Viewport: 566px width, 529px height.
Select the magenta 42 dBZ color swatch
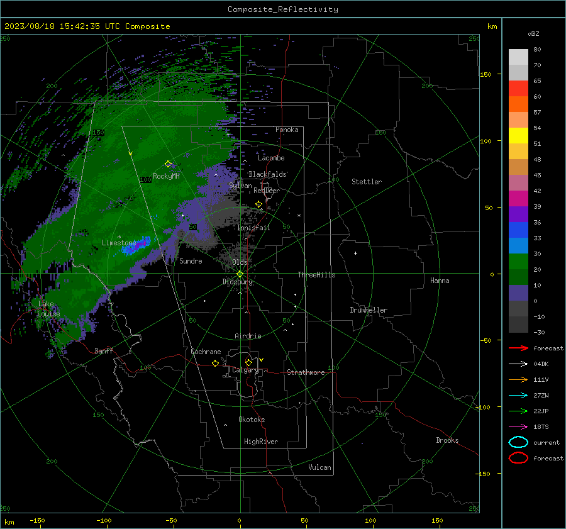coord(518,198)
